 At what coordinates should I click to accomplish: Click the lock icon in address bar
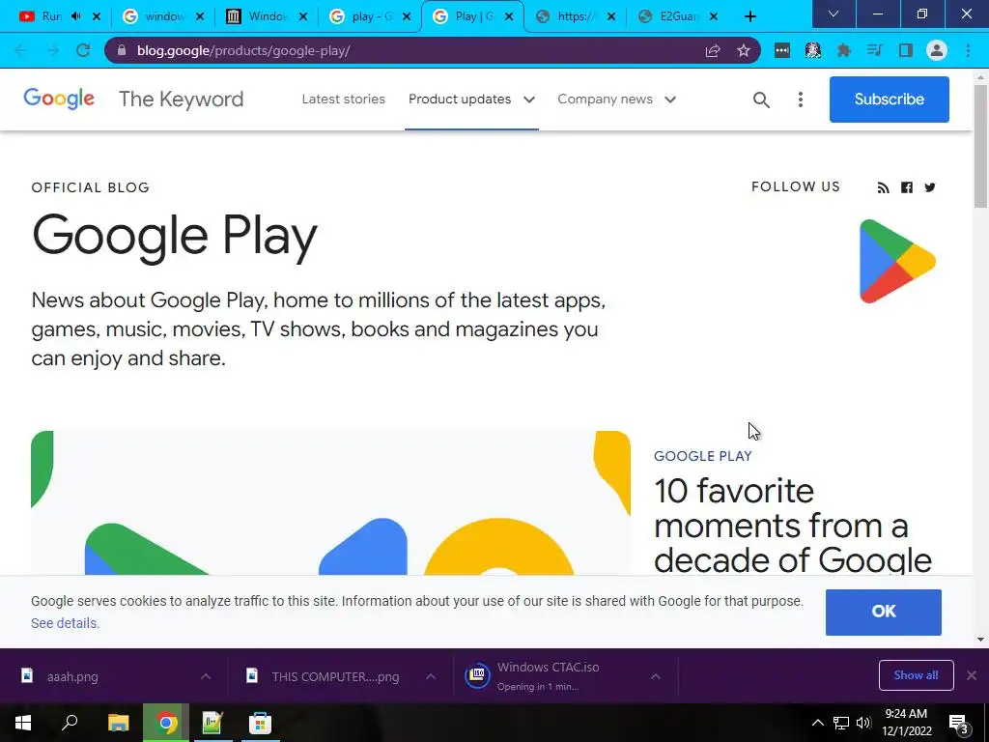[122, 50]
